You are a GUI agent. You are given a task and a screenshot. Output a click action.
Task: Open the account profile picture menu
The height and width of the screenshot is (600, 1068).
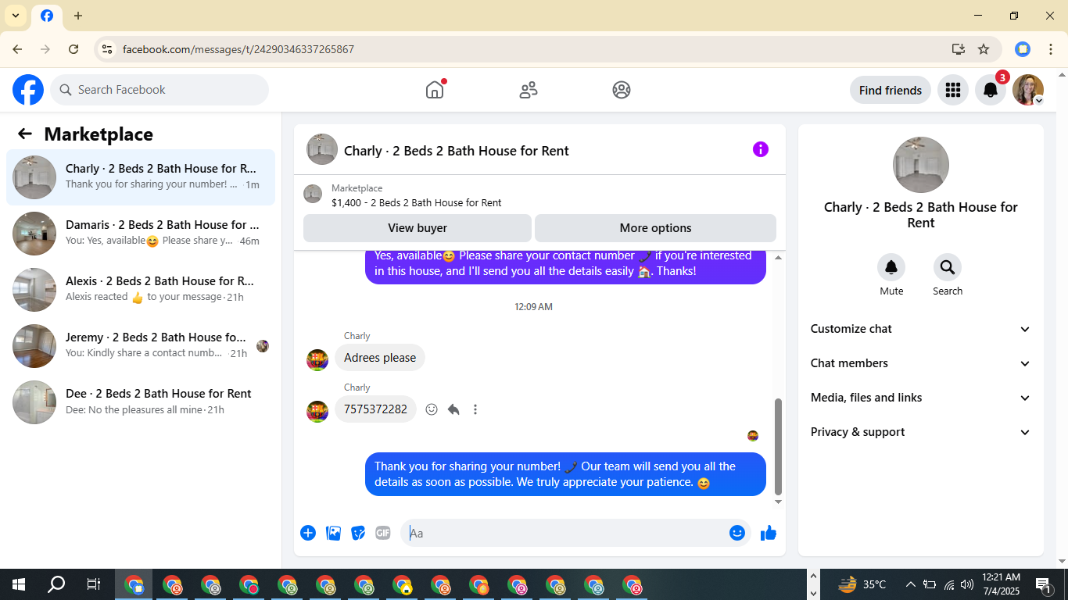point(1028,90)
